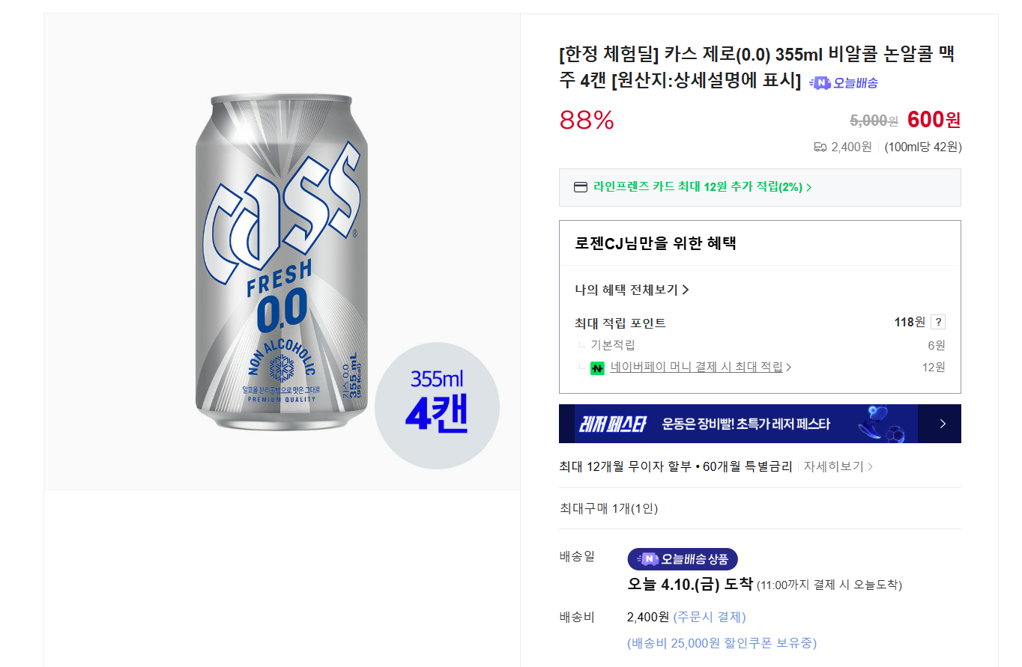Click the 배송비 25,000원 할인쿠폰 보유중 link
1022x667 pixels.
click(723, 642)
